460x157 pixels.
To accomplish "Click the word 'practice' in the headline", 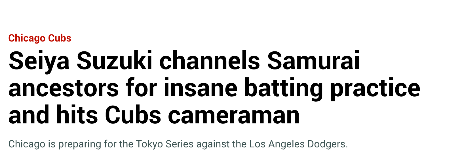I will tap(375, 88).
